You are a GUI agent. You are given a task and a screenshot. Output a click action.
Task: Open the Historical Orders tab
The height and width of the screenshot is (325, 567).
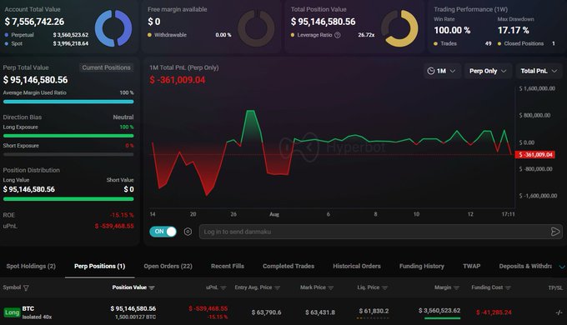pyautogui.click(x=357, y=266)
